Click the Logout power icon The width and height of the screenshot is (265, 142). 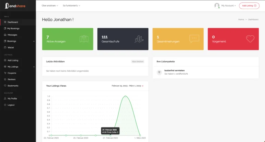(5, 105)
